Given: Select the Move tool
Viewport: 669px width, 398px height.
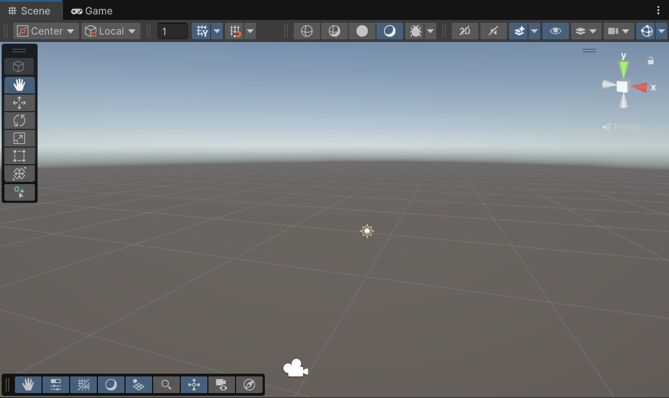Looking at the screenshot, I should 19,102.
